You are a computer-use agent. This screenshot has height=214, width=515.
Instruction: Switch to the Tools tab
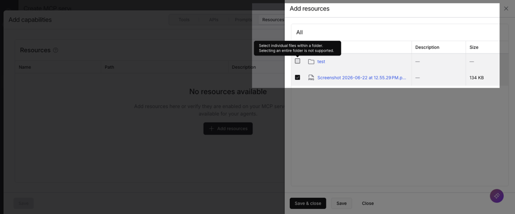pos(184,19)
